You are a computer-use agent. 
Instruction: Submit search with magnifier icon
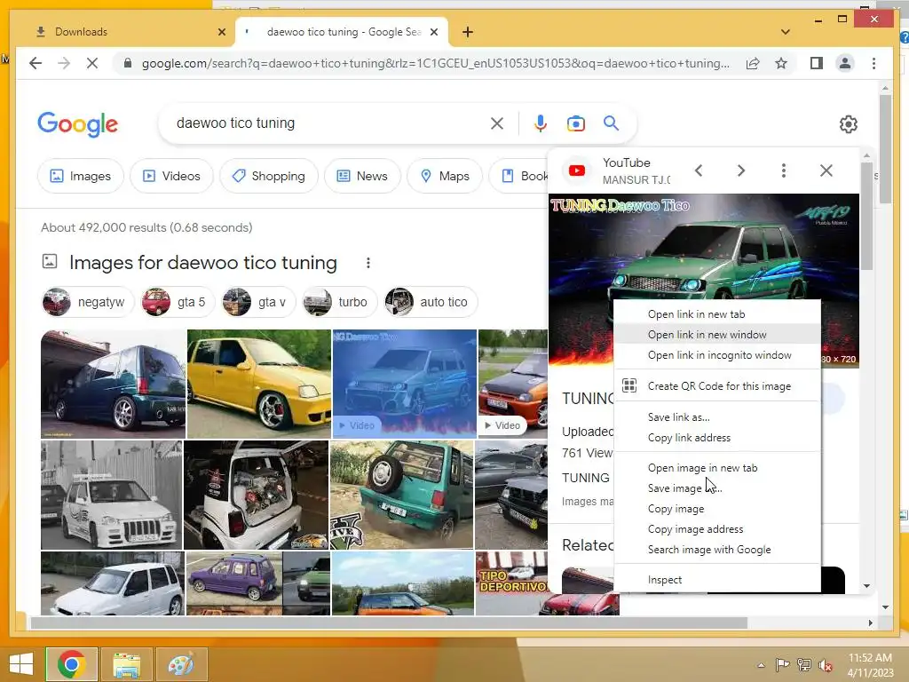[611, 123]
